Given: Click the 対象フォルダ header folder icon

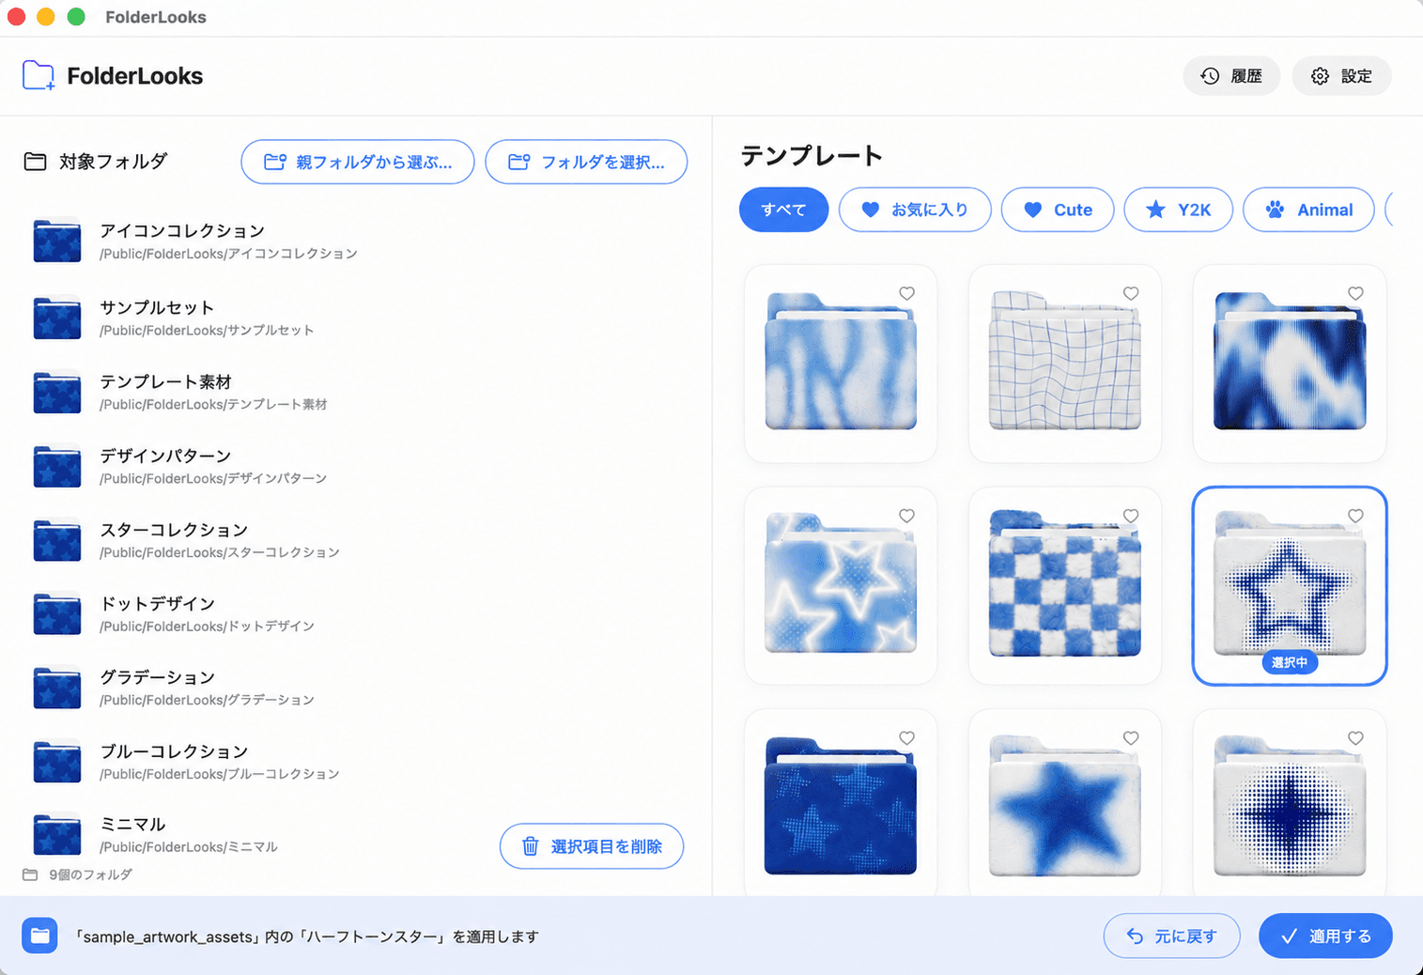Looking at the screenshot, I should [x=35, y=162].
